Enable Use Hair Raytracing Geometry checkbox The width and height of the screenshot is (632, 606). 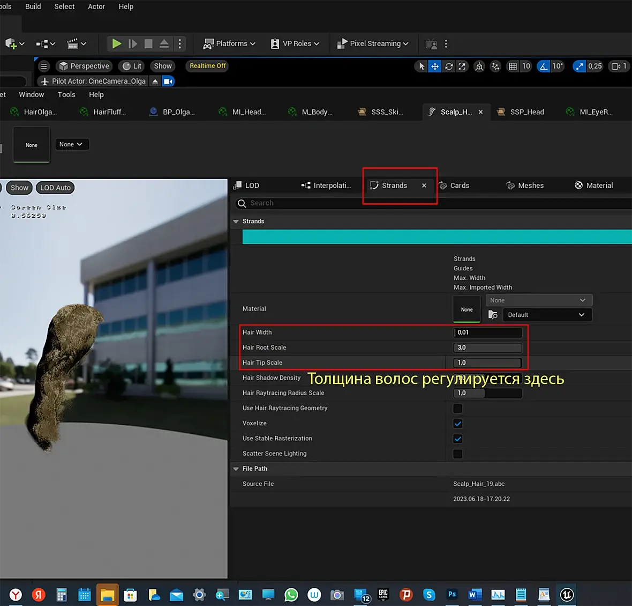458,408
